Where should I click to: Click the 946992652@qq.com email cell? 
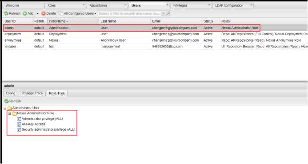(167, 47)
